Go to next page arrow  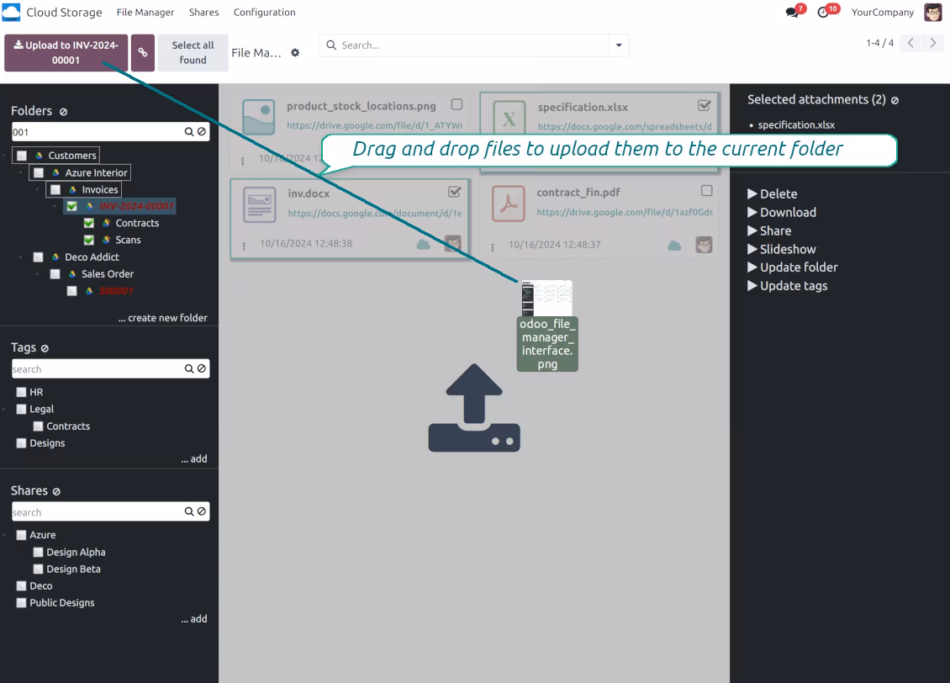pos(933,43)
